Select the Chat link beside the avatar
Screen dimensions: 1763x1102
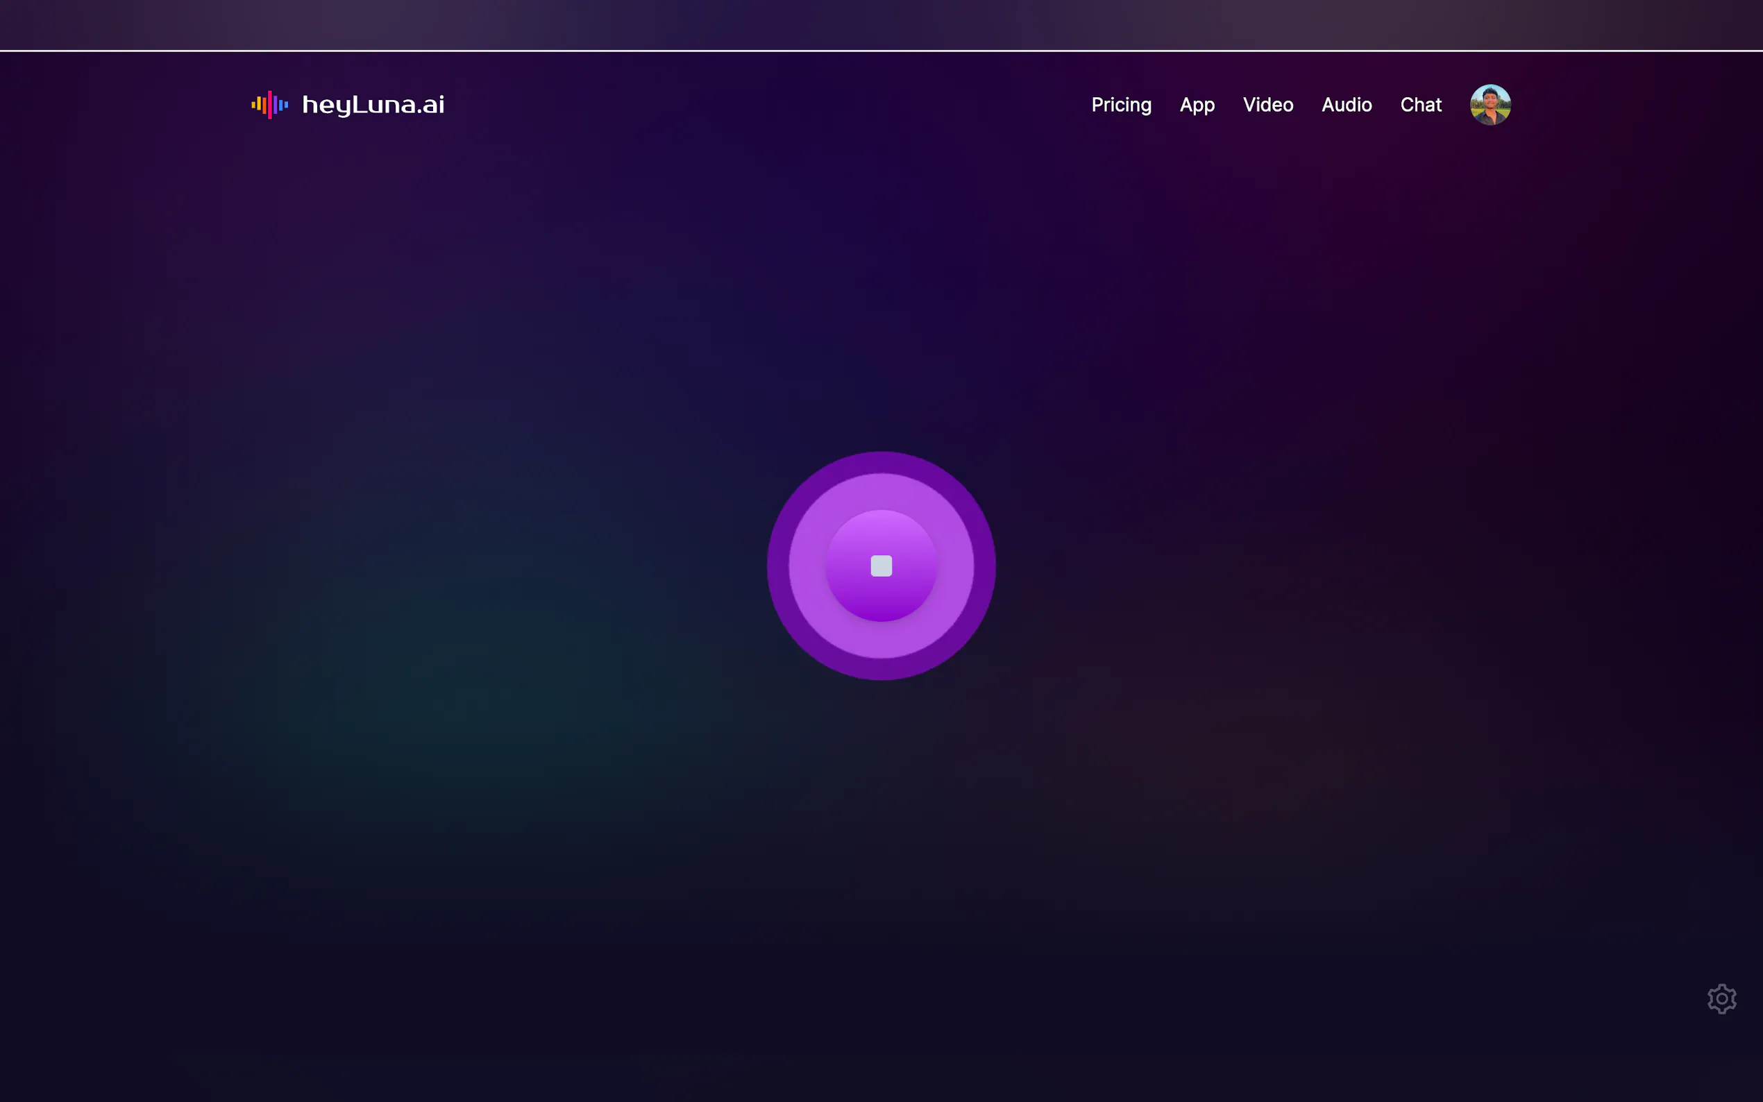[x=1420, y=105]
